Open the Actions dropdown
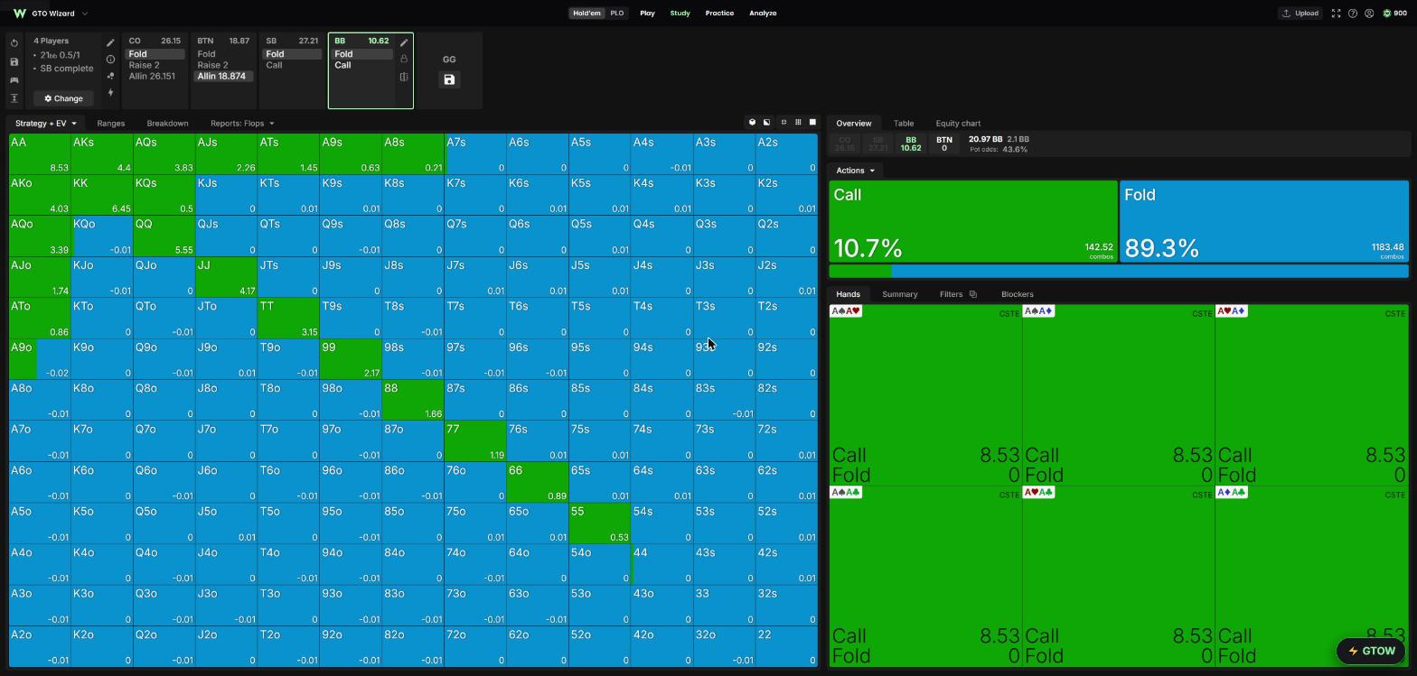The width and height of the screenshot is (1417, 676). click(855, 171)
